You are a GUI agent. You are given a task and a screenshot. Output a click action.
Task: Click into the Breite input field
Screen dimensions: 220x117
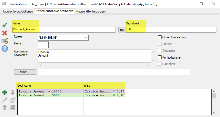[43, 45]
